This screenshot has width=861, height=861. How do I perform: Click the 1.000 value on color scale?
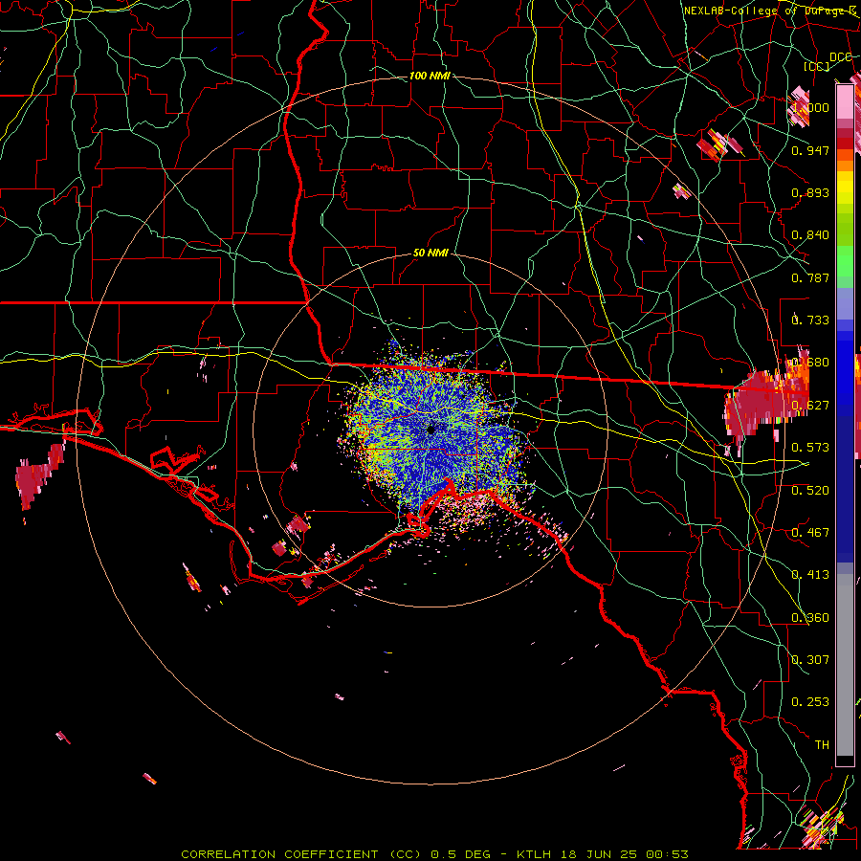[x=810, y=107]
